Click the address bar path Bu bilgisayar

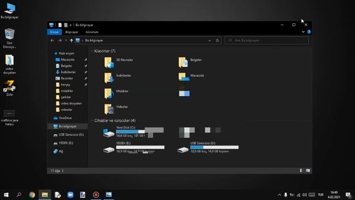94,41
